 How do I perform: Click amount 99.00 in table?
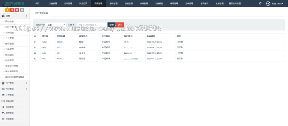coord(59,59)
